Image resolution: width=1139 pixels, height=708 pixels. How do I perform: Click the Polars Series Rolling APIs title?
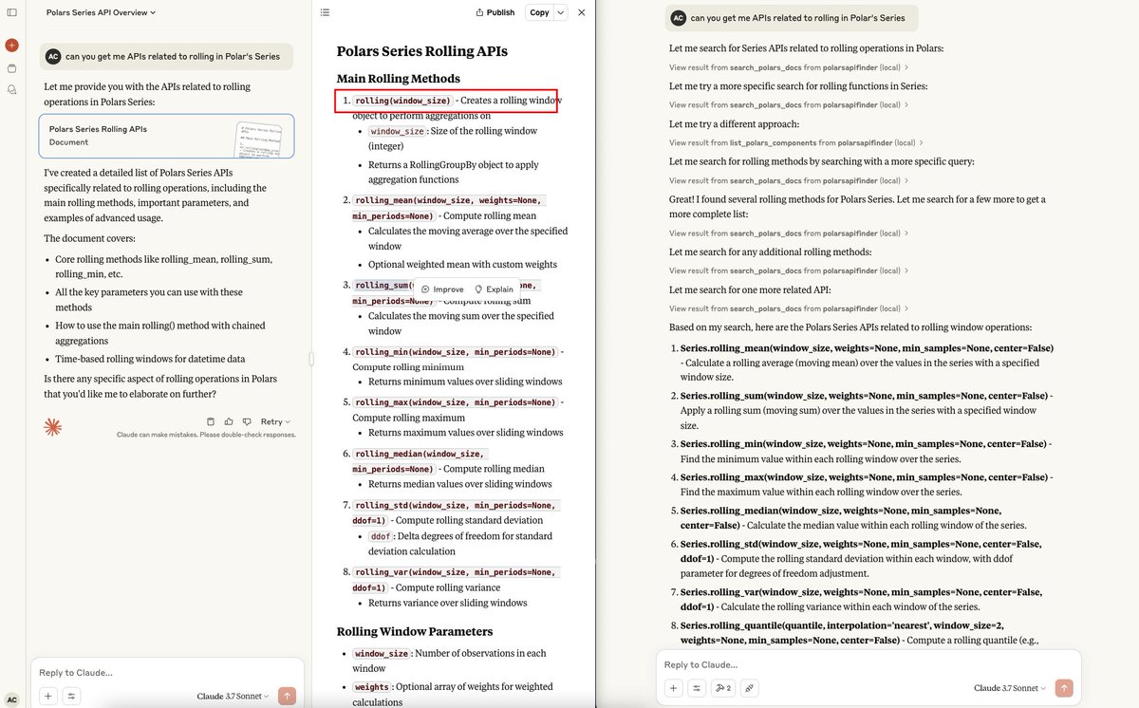click(x=421, y=51)
